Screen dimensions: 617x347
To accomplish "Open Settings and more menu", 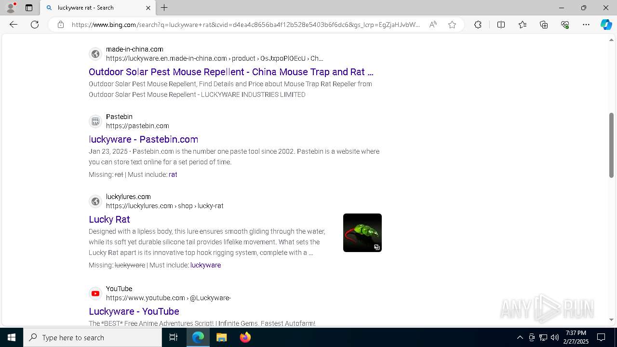I will 586,25.
